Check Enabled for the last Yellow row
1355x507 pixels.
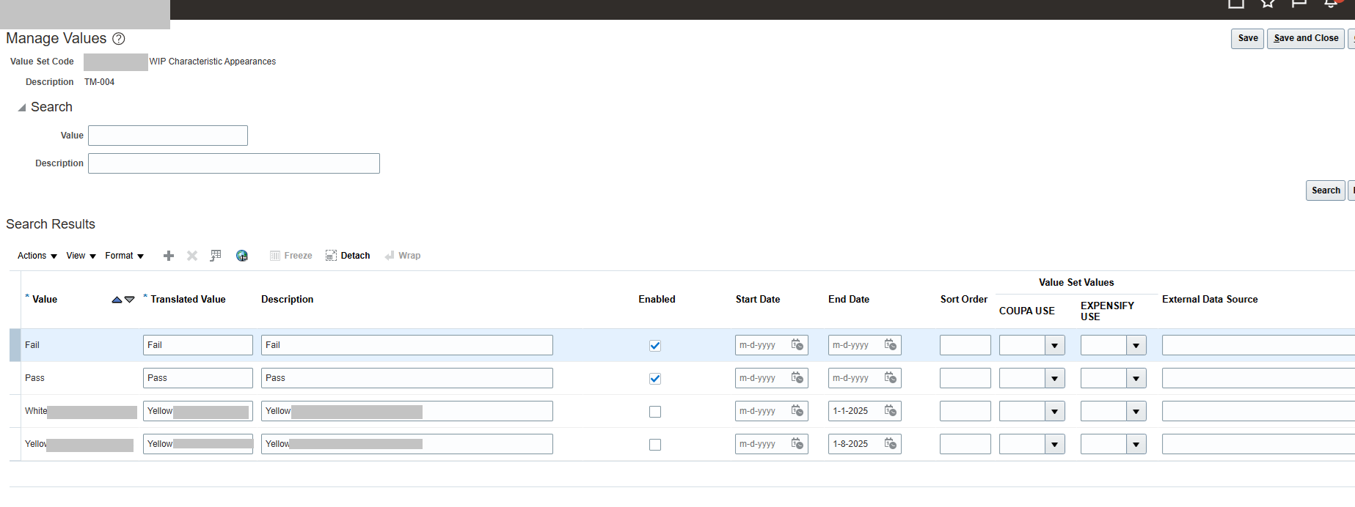click(655, 445)
